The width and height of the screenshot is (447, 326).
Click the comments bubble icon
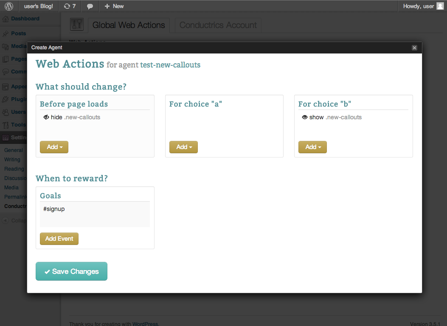pyautogui.click(x=90, y=6)
